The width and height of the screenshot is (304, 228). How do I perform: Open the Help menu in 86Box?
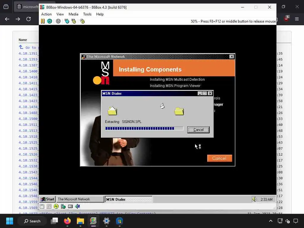pos(100,14)
